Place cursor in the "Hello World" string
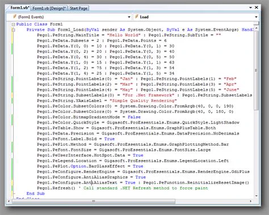The width and height of the screenshot is (269, 215). coord(124,35)
